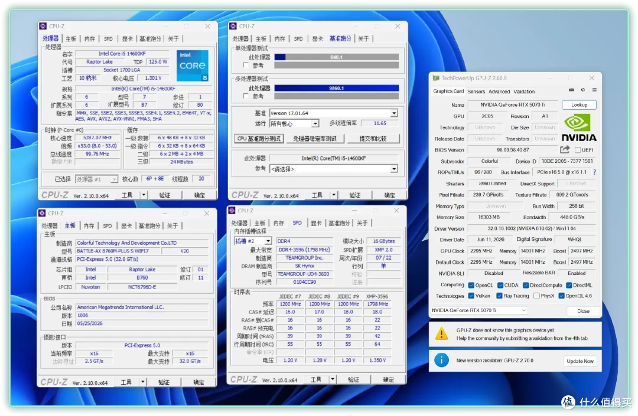Expand 工具 arrow in CPU-Z benchmark window

click(x=334, y=195)
